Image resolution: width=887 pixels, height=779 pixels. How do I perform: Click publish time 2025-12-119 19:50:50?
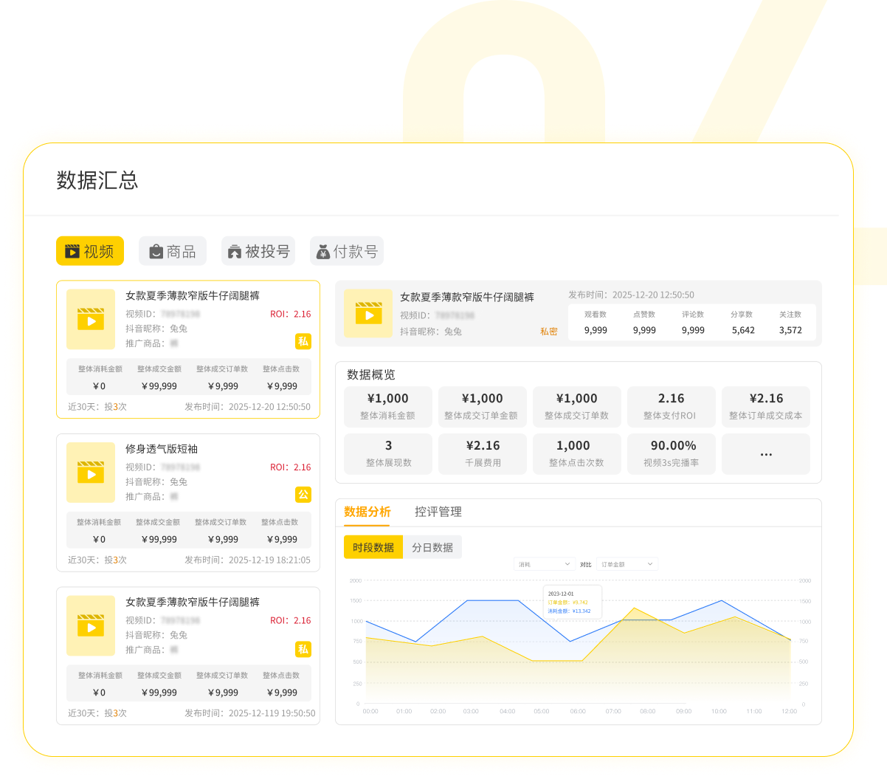click(250, 713)
